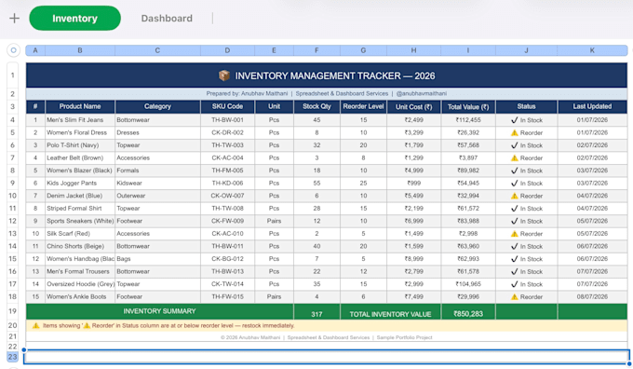
Task: Click unit cost ₹8,999 cell
Action: pyautogui.click(x=414, y=259)
